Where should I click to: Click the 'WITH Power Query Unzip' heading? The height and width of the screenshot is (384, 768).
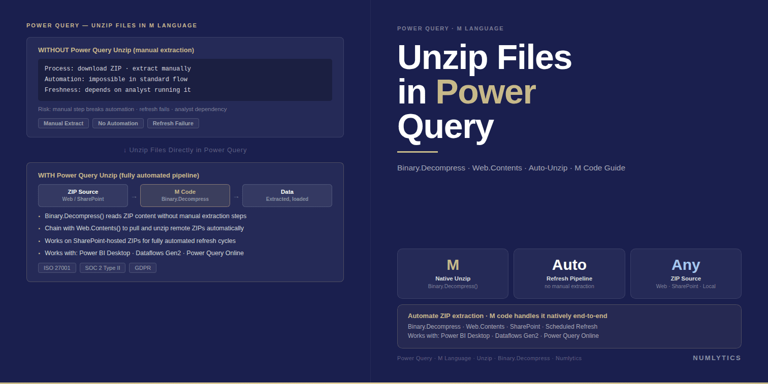coord(118,175)
